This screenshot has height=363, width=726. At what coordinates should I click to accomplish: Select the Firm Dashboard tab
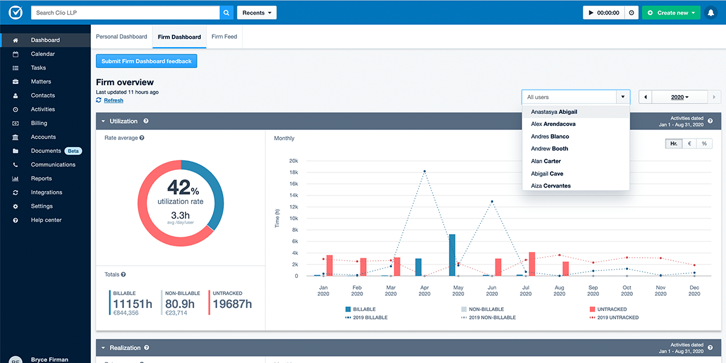click(x=179, y=37)
